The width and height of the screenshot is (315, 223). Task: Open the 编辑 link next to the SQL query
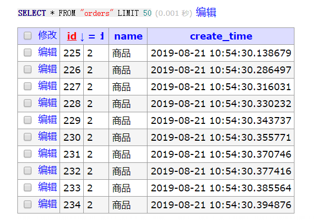click(x=206, y=13)
